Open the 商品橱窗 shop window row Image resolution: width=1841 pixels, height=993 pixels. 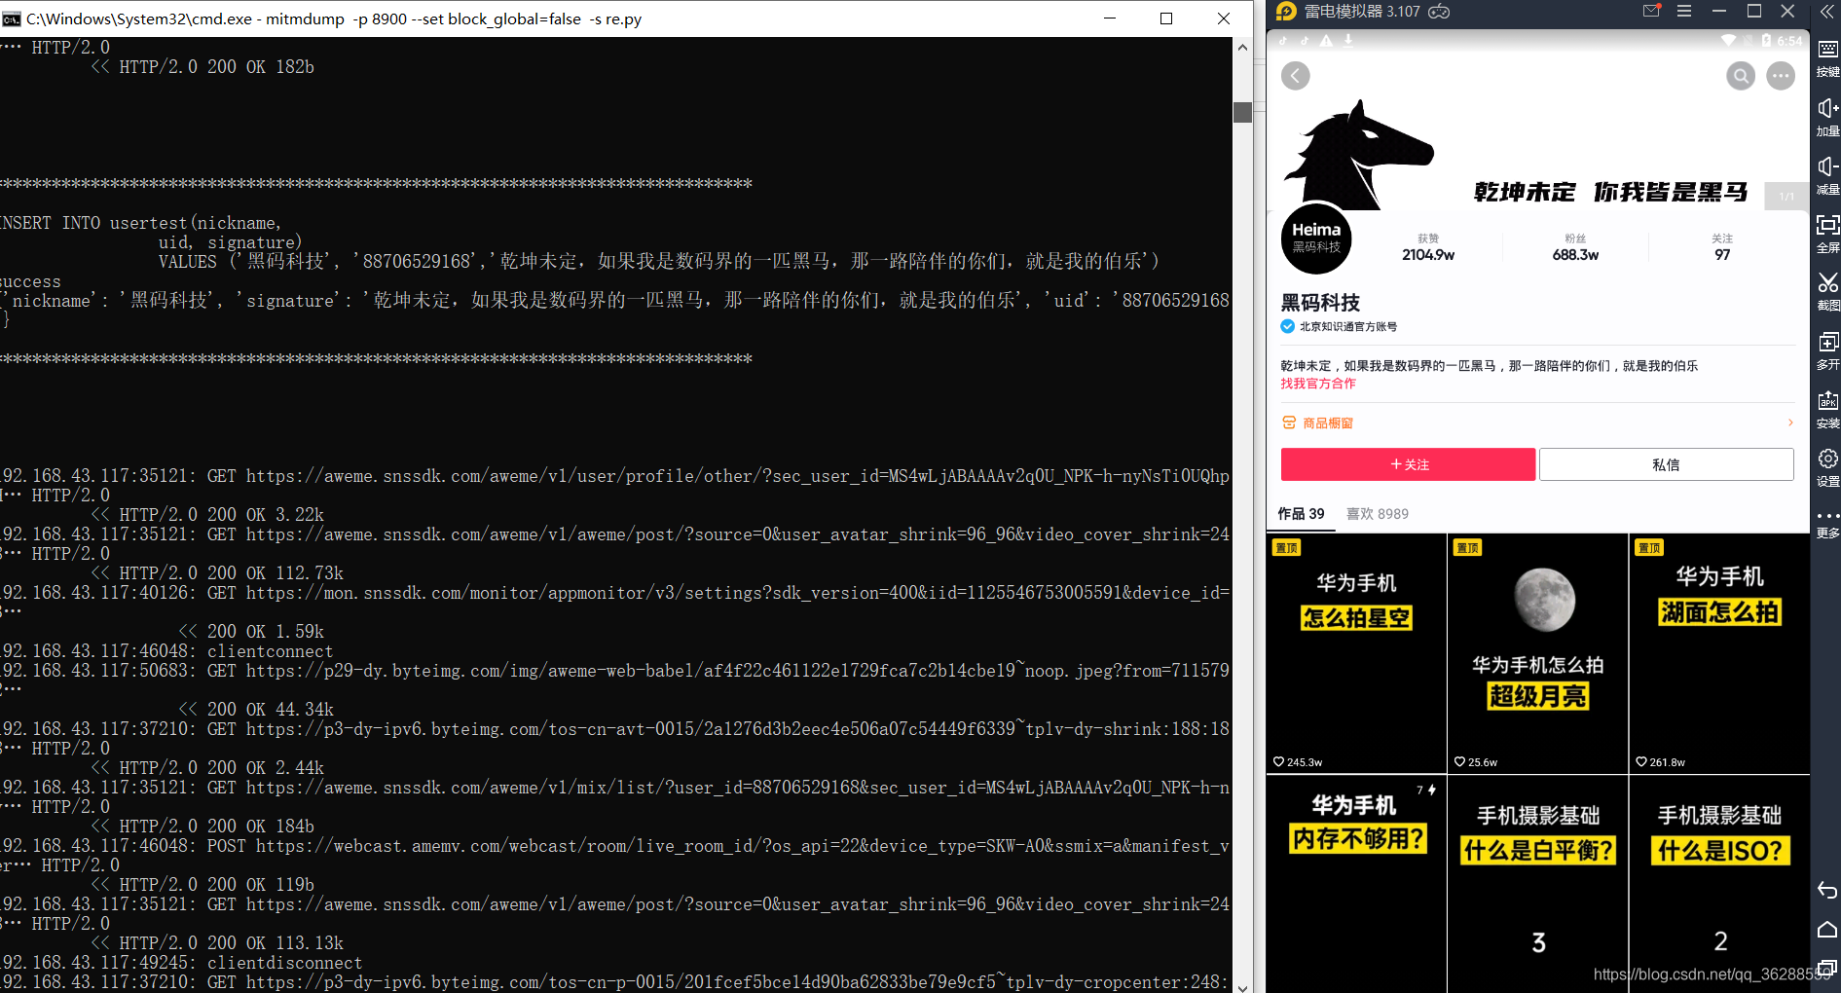click(x=1537, y=423)
